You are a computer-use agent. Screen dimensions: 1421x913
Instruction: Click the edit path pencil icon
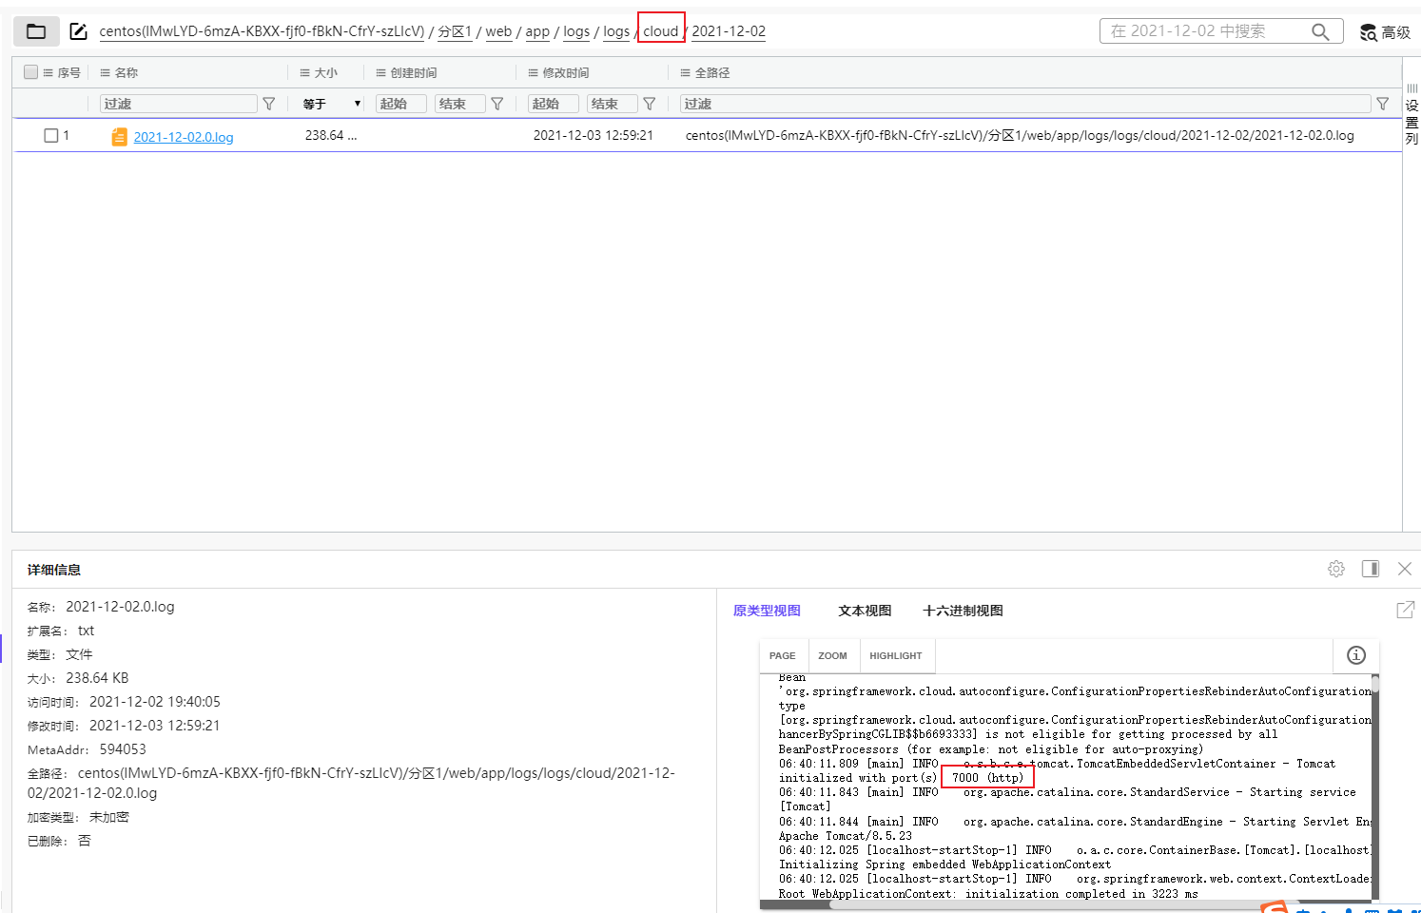click(x=79, y=31)
